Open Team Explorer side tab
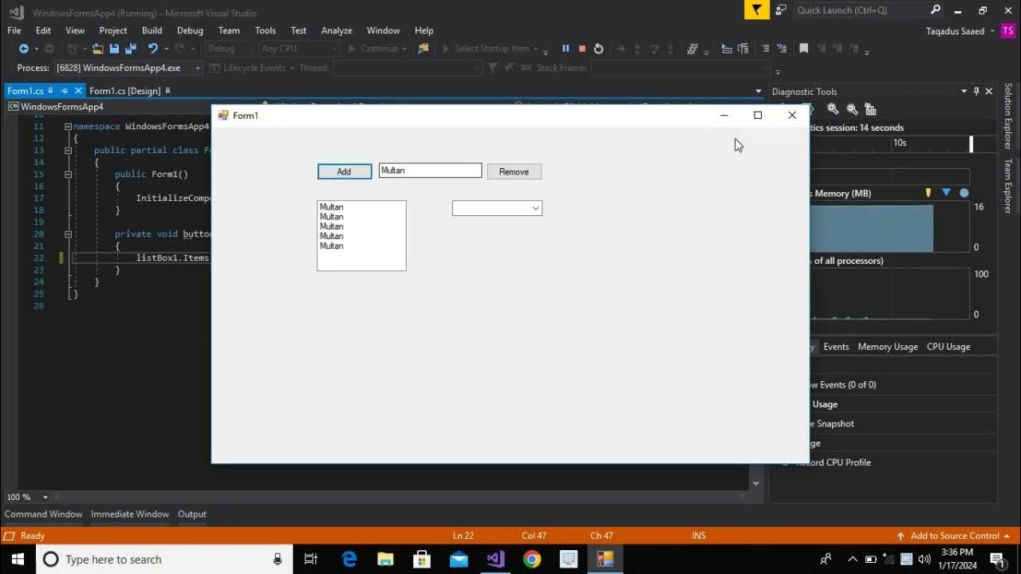1021x574 pixels. 1008,187
